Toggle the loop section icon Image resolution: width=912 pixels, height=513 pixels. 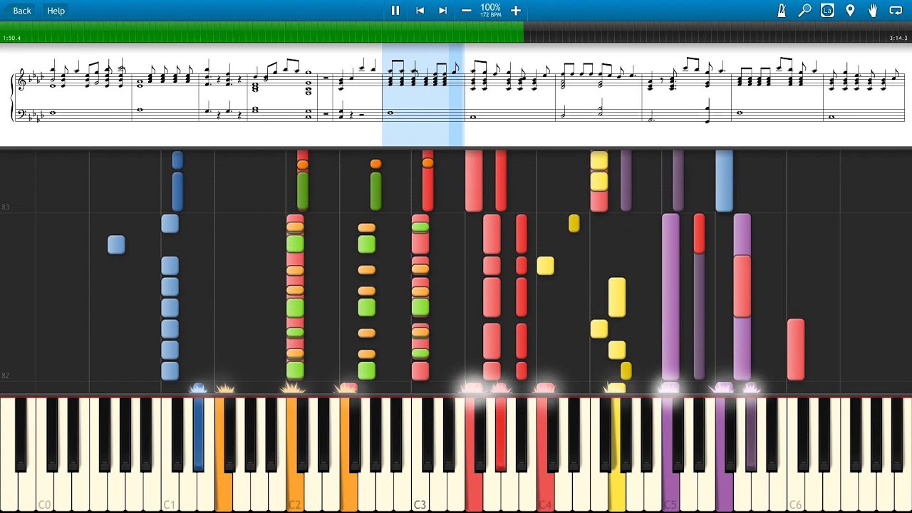[x=896, y=10]
